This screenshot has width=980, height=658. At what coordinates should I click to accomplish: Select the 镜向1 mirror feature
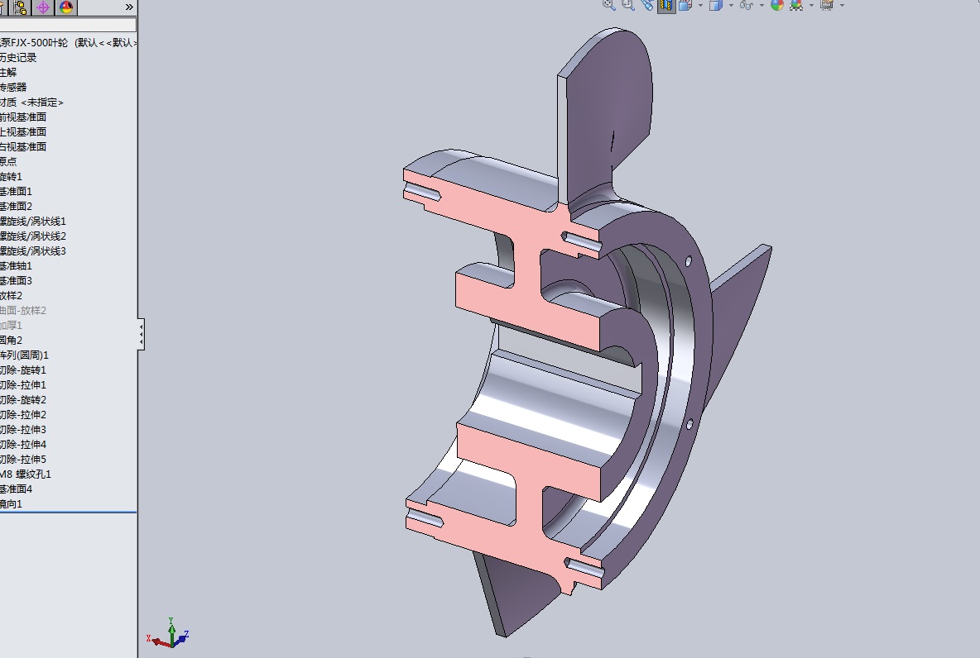[x=12, y=503]
